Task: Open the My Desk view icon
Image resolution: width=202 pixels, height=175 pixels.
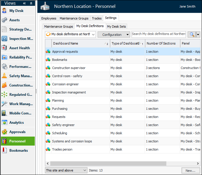Action: pyautogui.click(x=4, y=11)
